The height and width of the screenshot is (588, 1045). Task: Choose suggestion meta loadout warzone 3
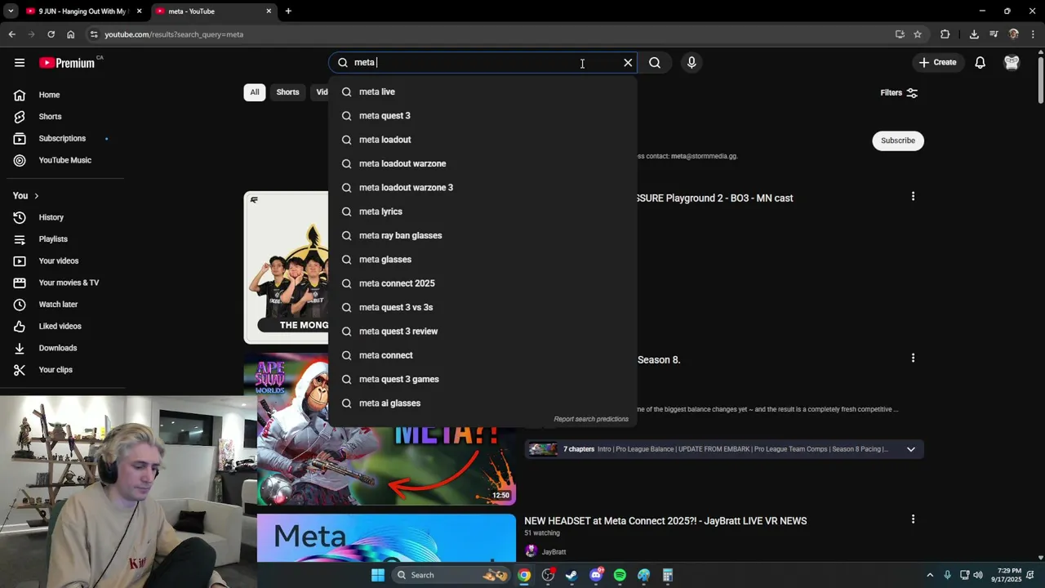[x=482, y=188]
